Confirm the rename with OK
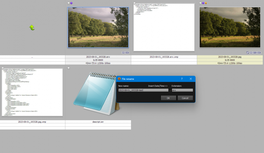Screen dimensions: 264x153 [168, 98]
